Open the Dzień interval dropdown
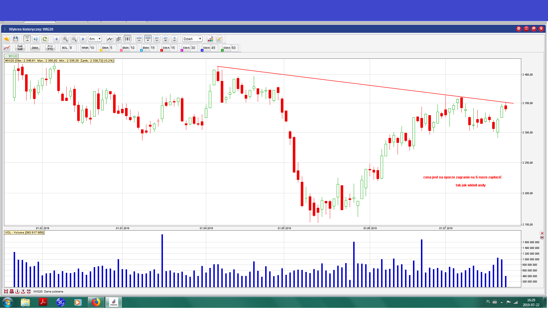 click(200, 39)
